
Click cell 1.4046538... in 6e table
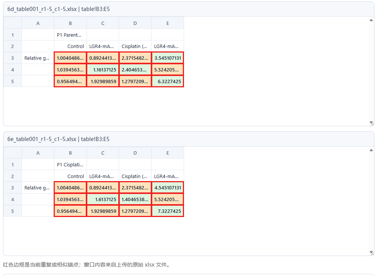point(135,199)
